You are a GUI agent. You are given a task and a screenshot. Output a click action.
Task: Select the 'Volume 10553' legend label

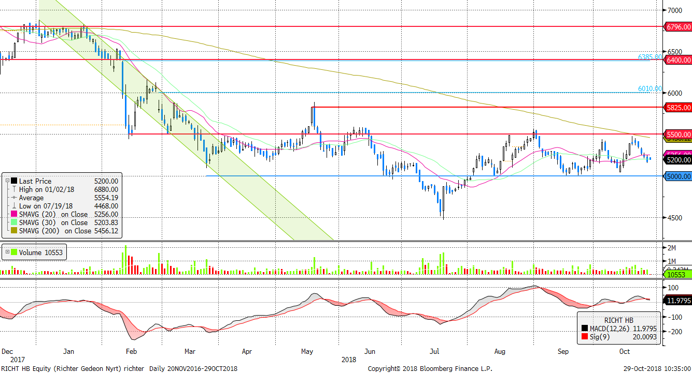41,253
